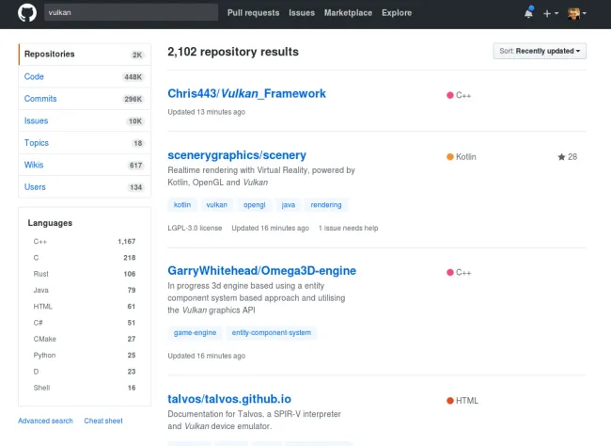This screenshot has width=611, height=446.
Task: Click the 1 issue needs help link
Action: (349, 228)
